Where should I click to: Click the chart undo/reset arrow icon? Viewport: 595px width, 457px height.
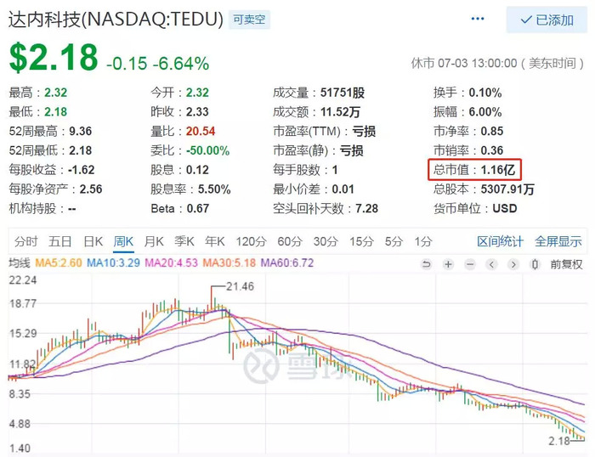click(426, 264)
